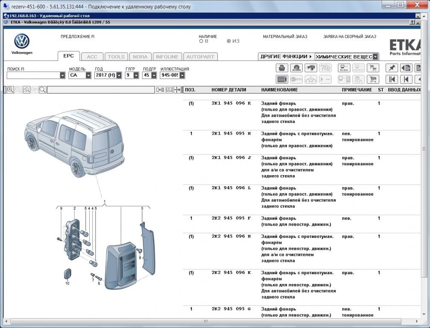The height and width of the screenshot is (328, 430).
Task: Click НАИМЕНОВАНИЕ column header
Action: click(x=279, y=90)
